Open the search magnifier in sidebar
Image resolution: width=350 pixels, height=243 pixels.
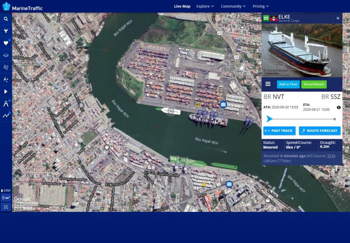coord(6,19)
